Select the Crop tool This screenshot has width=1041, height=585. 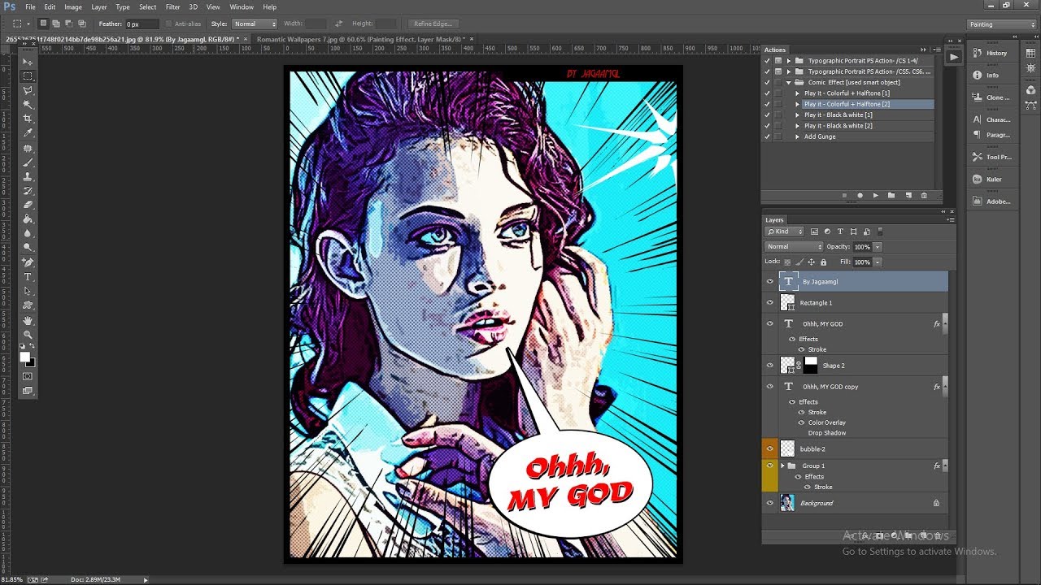28,119
